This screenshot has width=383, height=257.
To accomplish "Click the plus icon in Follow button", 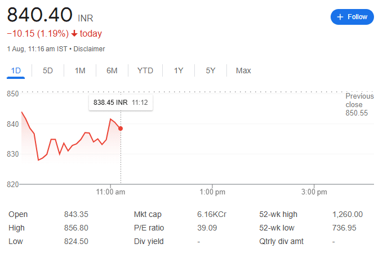I will pyautogui.click(x=340, y=17).
